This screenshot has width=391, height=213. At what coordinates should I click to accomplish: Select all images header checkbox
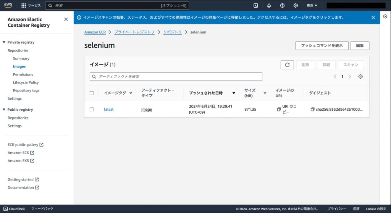[x=92, y=93]
